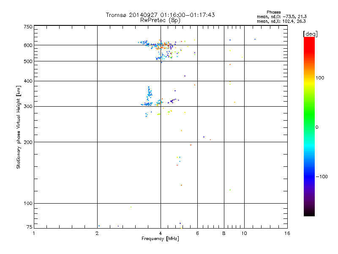338x254 pixels.
Task: Click the y-axis label '75'
Action: tap(30, 227)
